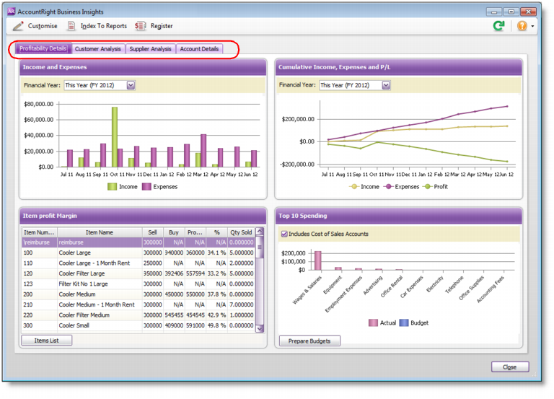
Task: Select the Filter Kit No 1 Large row
Action: coord(138,284)
